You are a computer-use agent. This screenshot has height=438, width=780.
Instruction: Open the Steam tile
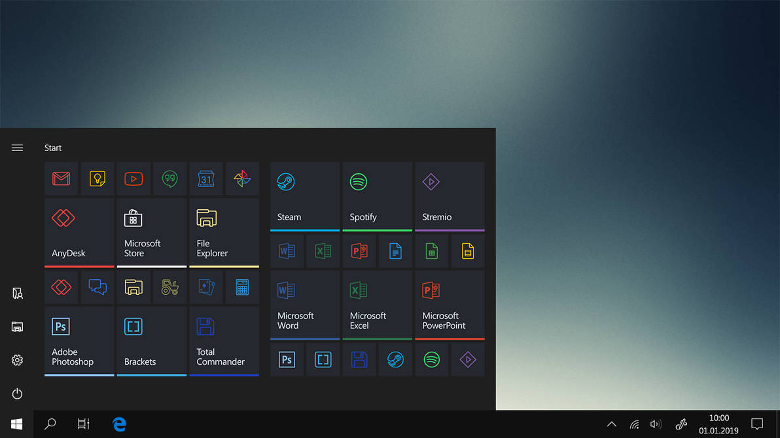coord(304,196)
